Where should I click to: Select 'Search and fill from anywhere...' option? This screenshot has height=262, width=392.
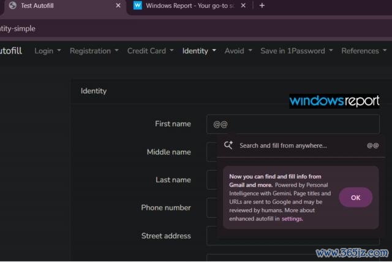301,146
